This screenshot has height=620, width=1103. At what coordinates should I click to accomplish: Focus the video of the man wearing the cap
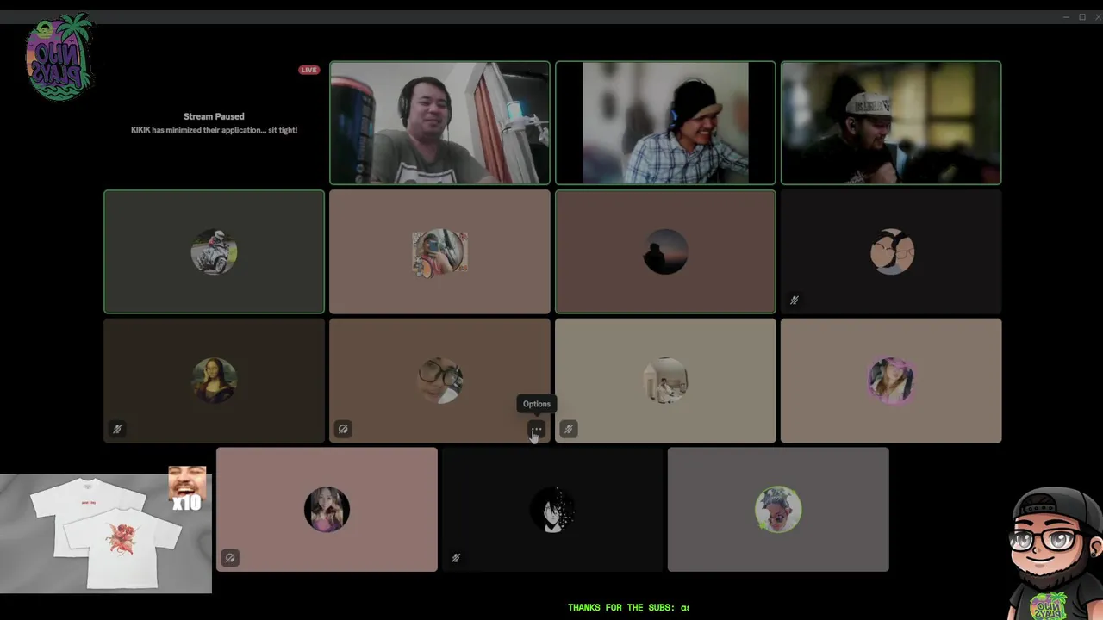[x=891, y=122]
